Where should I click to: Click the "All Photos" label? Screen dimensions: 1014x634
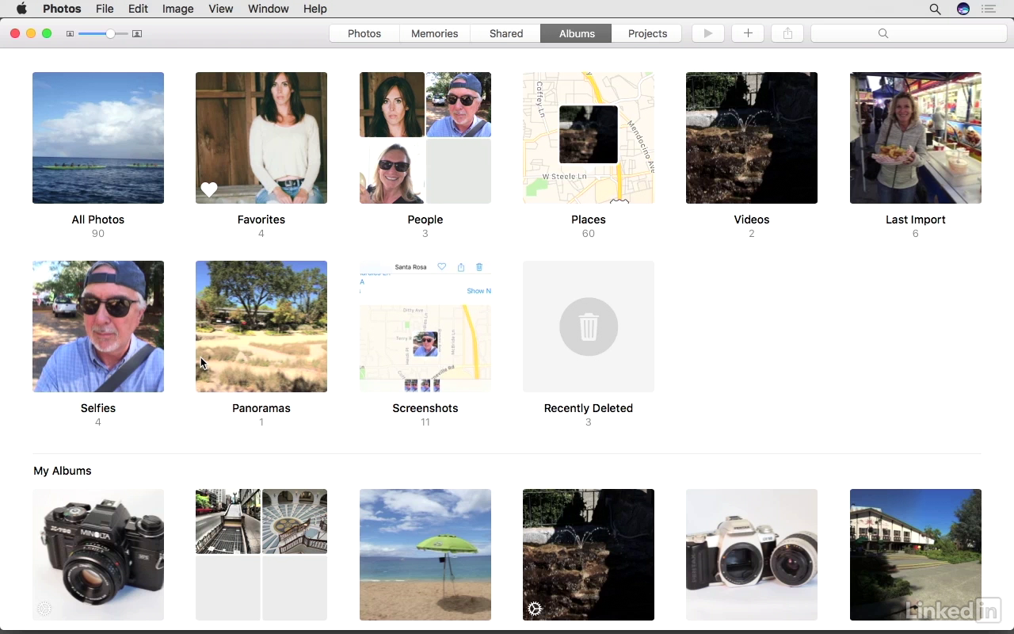tap(98, 220)
